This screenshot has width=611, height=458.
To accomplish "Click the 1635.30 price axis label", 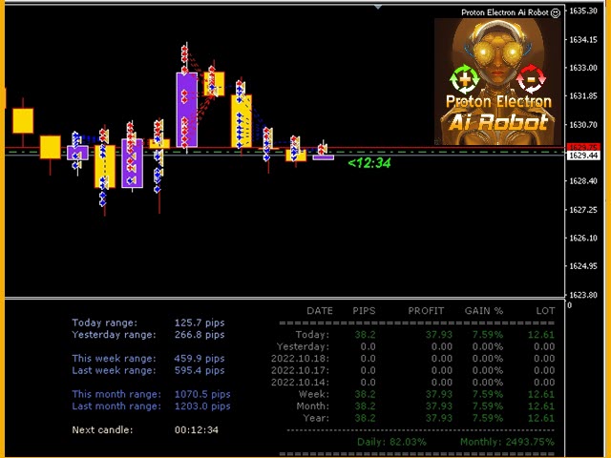I will point(583,10).
